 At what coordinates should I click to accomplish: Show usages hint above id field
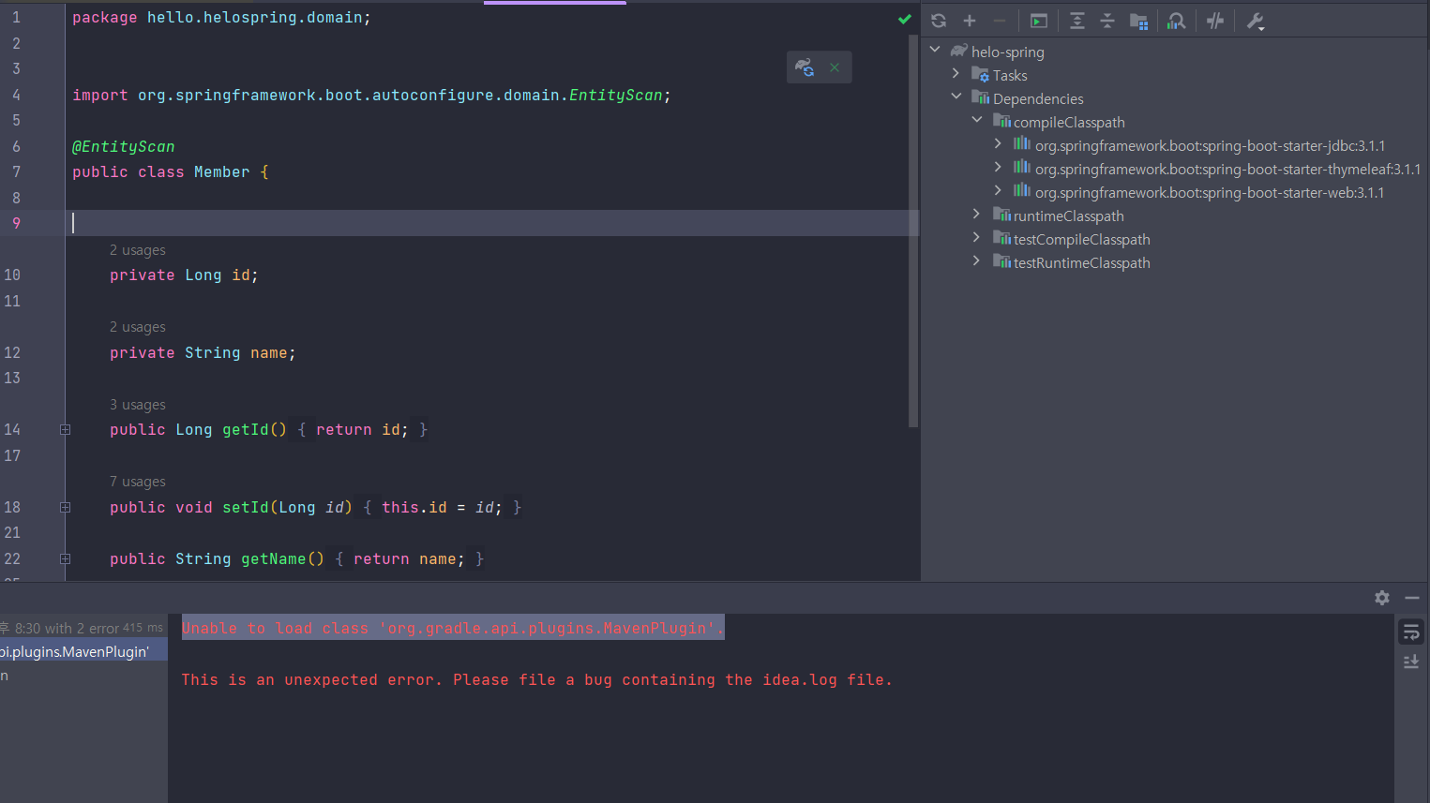tap(138, 250)
